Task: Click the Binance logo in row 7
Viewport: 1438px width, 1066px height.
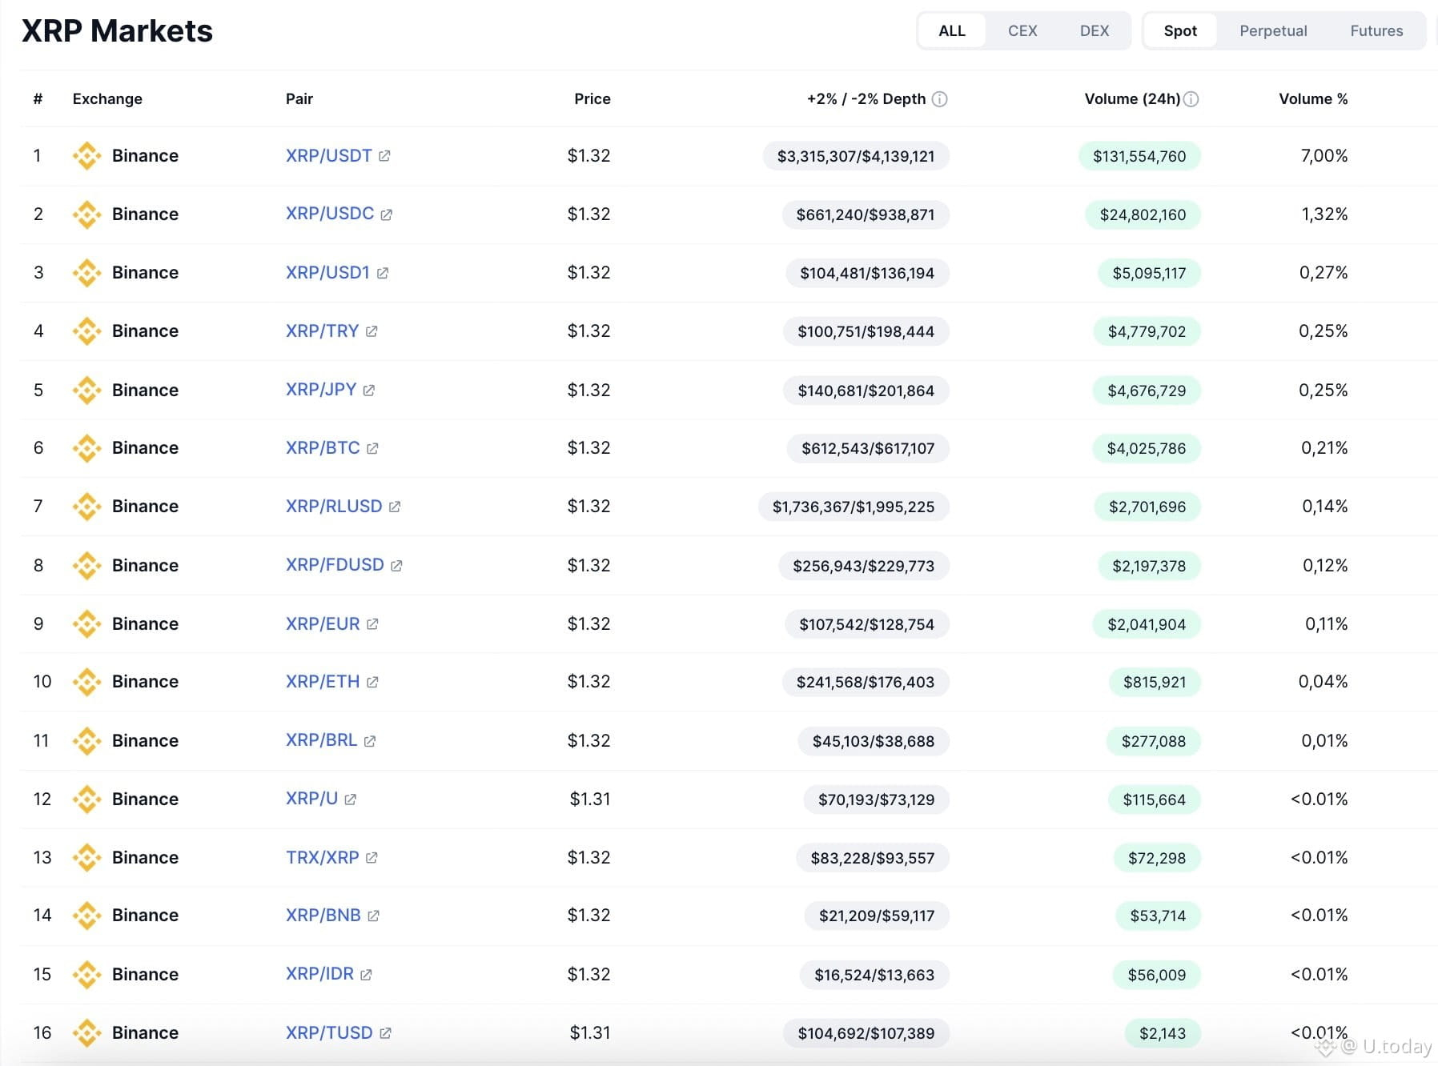Action: (86, 507)
